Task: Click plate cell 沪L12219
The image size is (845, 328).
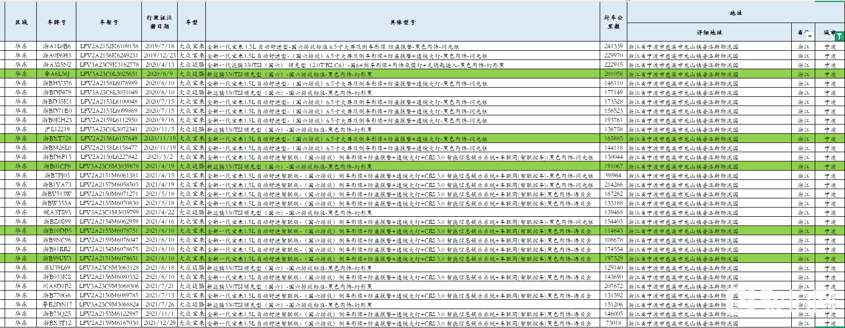Action: (57, 129)
